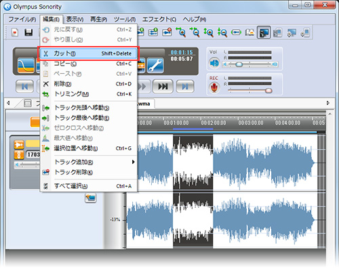Click the blue arrow icon below the menu

coord(91,198)
